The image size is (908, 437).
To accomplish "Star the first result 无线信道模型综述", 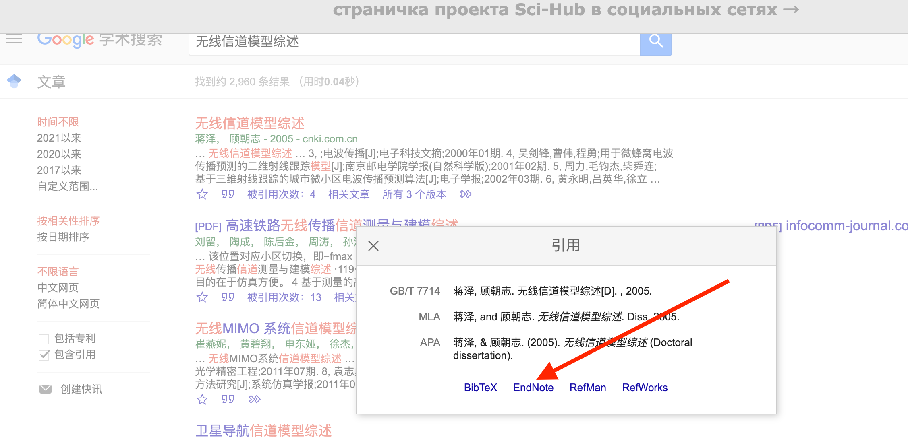I will click(202, 195).
